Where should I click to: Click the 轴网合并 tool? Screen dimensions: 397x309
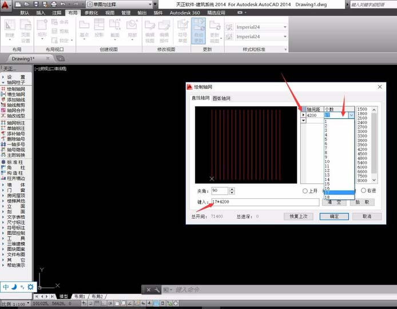(x=16, y=109)
